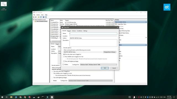Click into the Description box in Create Task
This screenshot has height=99, width=177.
pyautogui.click(x=93, y=43)
